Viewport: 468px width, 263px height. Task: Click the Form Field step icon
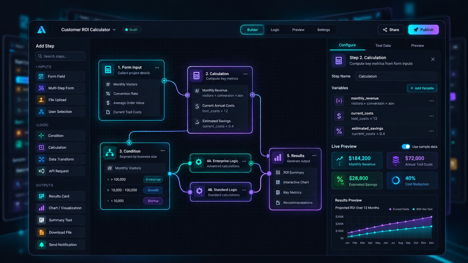pos(41,76)
